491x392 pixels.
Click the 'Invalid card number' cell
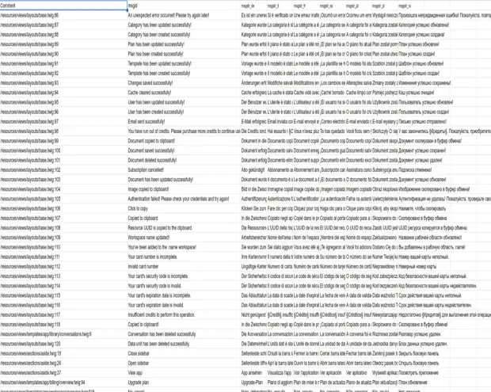tap(184, 266)
